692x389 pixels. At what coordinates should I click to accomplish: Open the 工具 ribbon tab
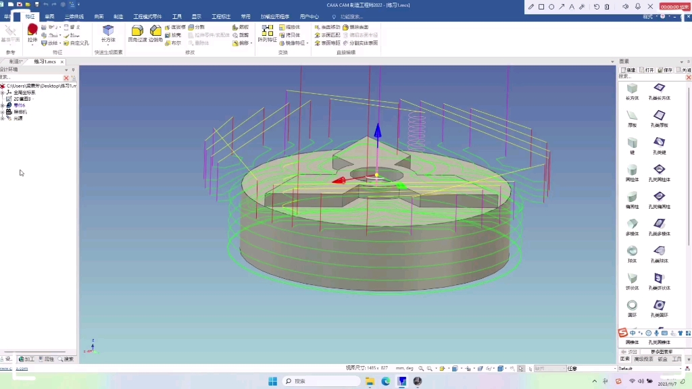point(177,17)
